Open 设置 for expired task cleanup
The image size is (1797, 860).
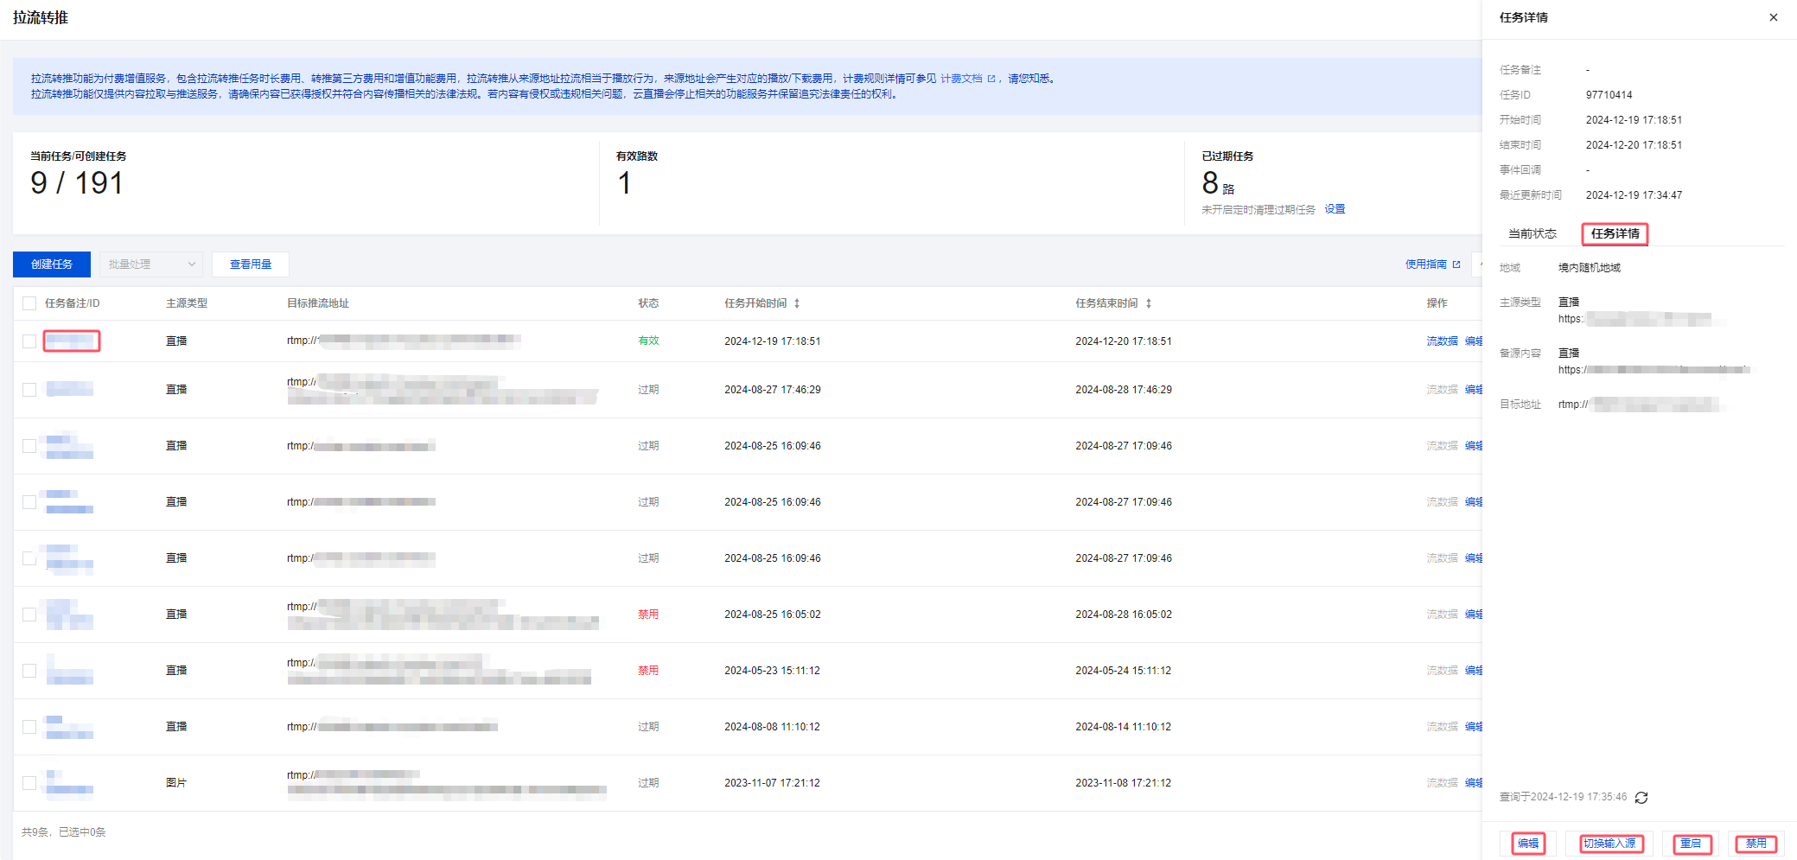(x=1335, y=209)
